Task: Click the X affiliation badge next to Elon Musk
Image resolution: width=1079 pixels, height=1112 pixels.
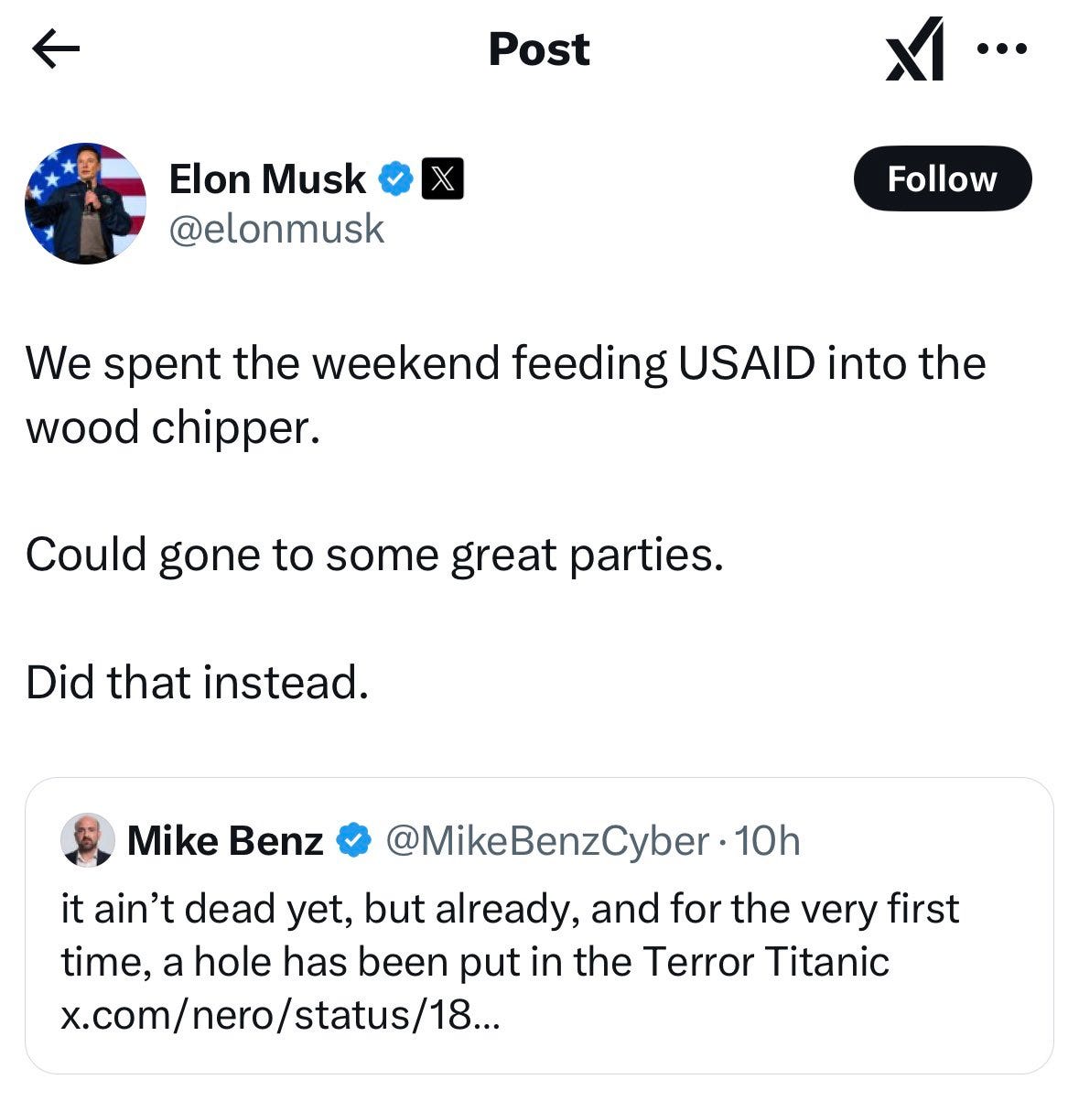Action: pyautogui.click(x=443, y=178)
